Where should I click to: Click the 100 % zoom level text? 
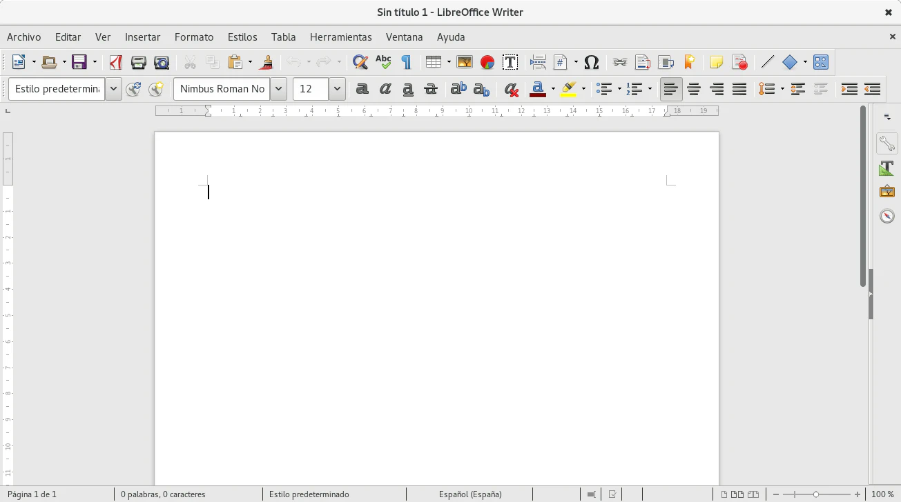882,494
